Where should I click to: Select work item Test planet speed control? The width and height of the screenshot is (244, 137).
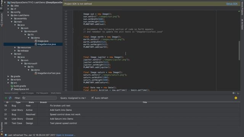[122, 123]
